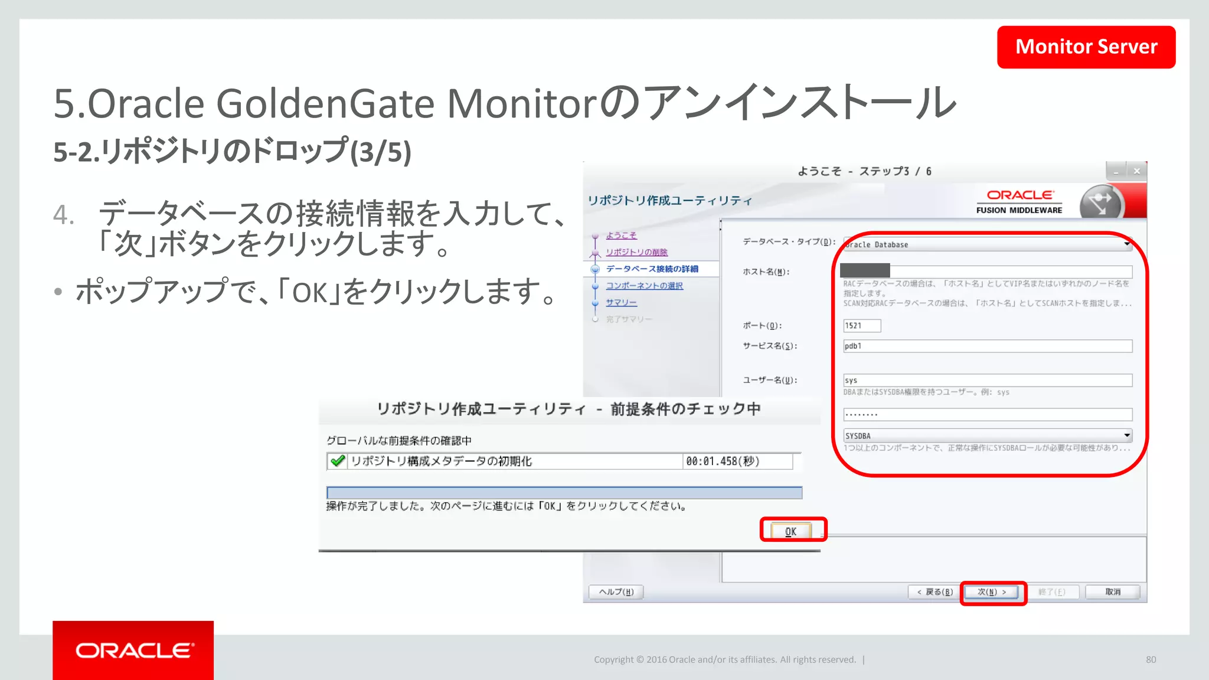Click the disabled 終了(F) finish button
This screenshot has height=680, width=1209.
(1052, 592)
